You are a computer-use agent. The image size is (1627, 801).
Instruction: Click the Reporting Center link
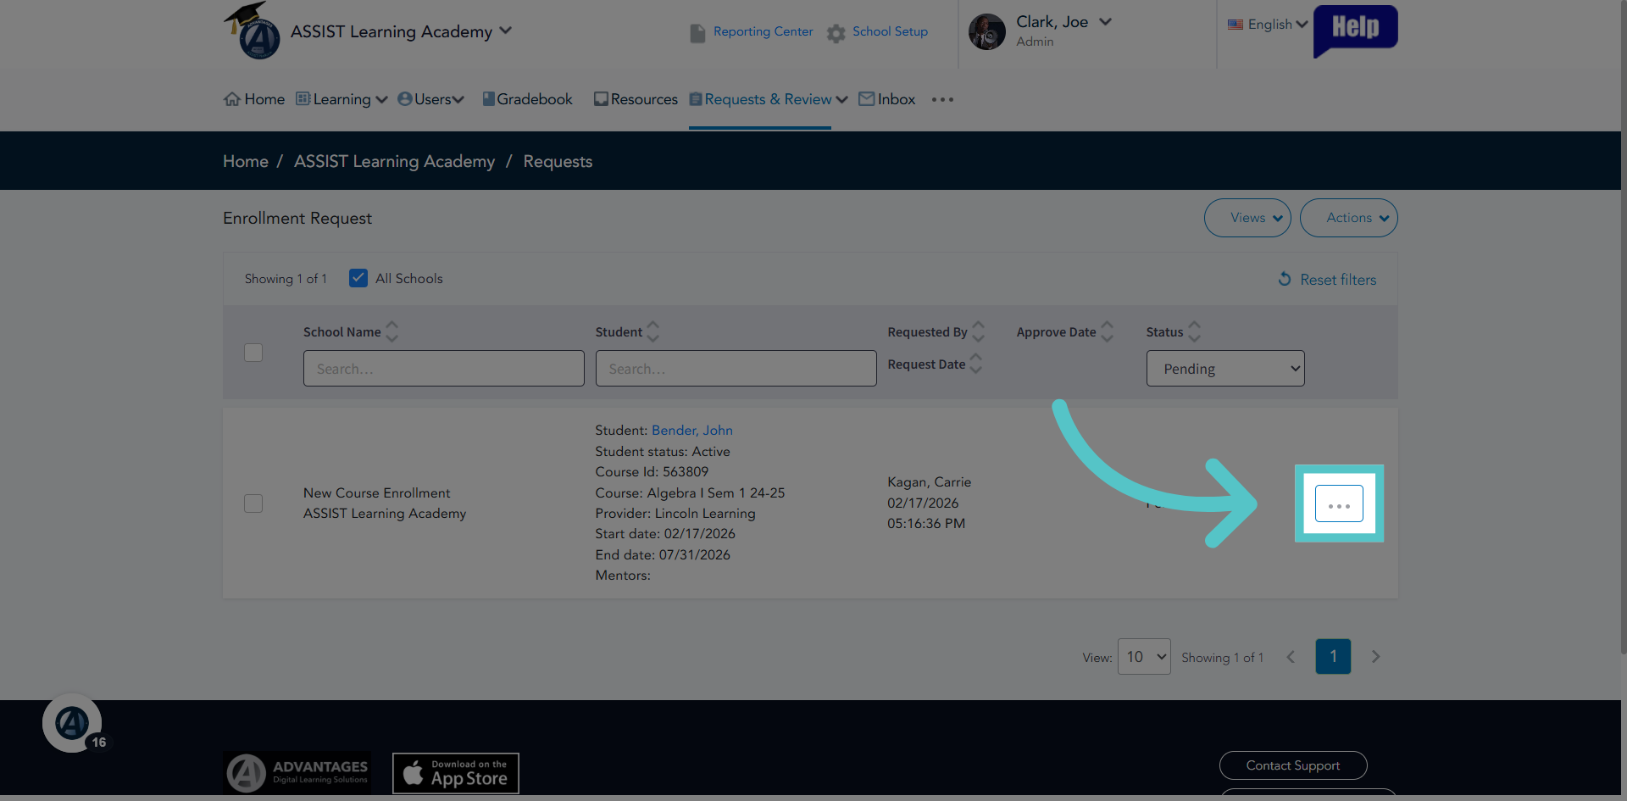coord(763,31)
